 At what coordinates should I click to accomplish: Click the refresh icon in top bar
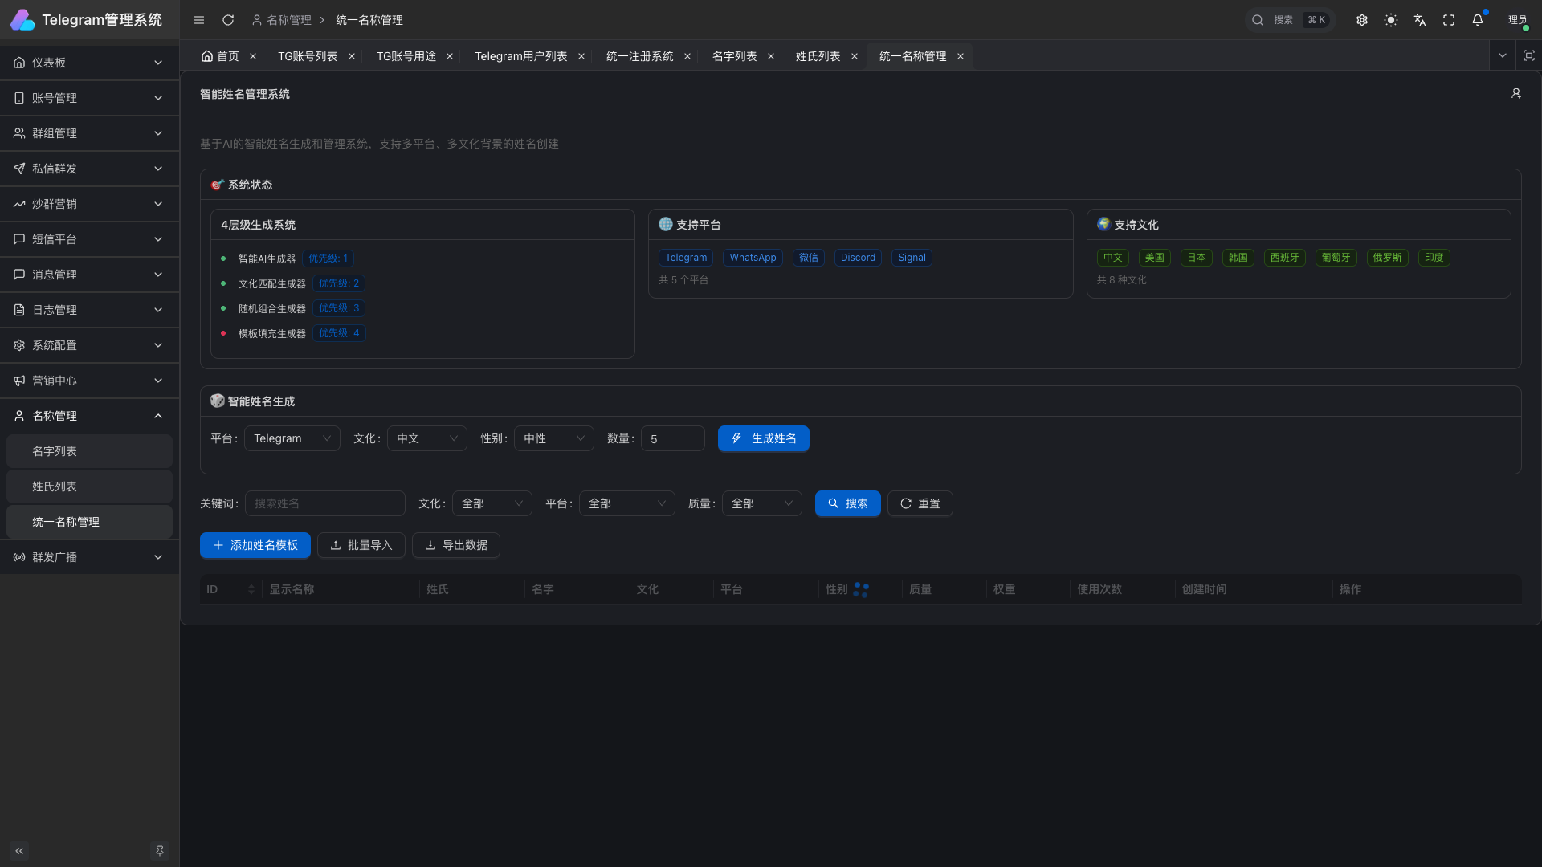(x=228, y=20)
